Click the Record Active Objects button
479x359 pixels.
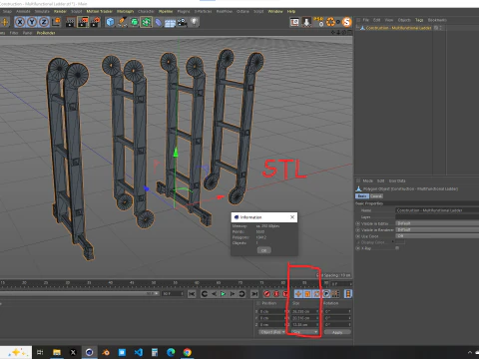tap(266, 294)
